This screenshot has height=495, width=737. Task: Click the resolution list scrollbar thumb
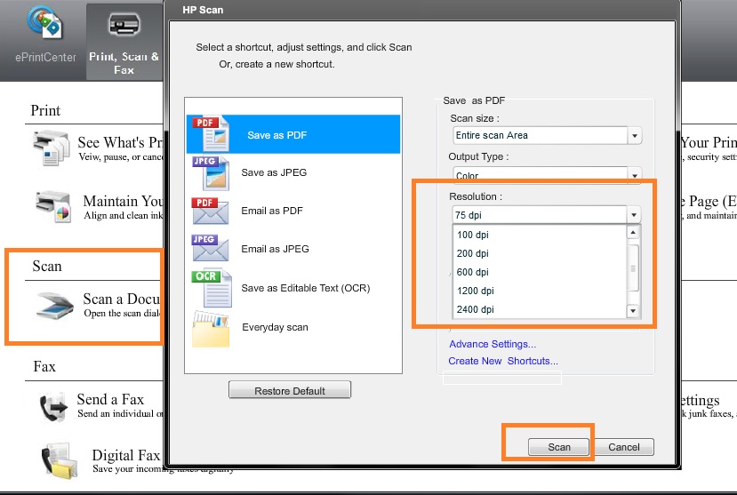click(633, 268)
